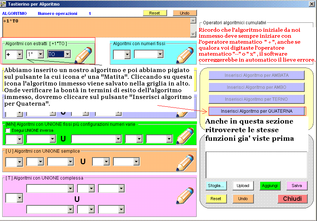
Task: Click the Upload button
Action: [x=243, y=186]
